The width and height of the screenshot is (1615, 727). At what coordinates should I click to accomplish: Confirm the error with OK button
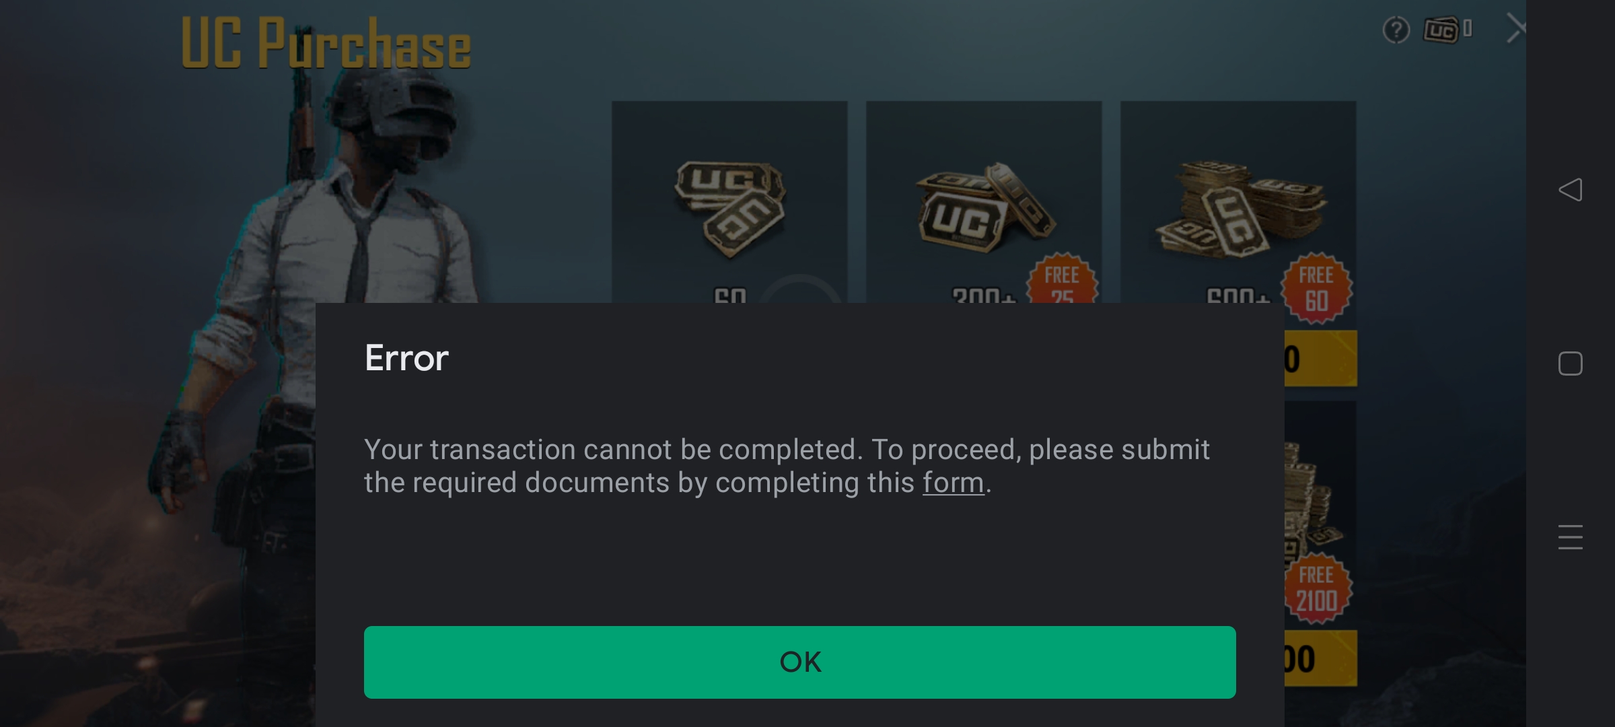click(799, 662)
